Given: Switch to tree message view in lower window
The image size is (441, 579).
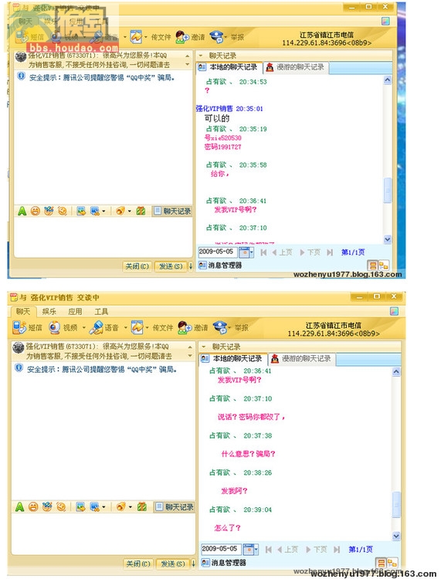Looking at the screenshot, I should [x=392, y=563].
